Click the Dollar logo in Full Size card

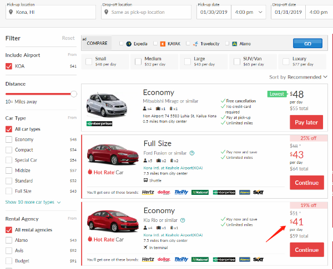[x=164, y=192]
